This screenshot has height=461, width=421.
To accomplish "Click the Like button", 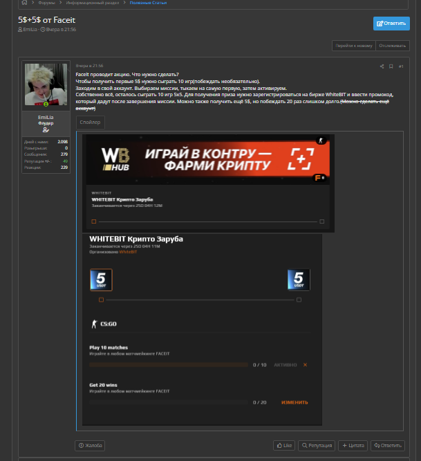I will tap(284, 446).
